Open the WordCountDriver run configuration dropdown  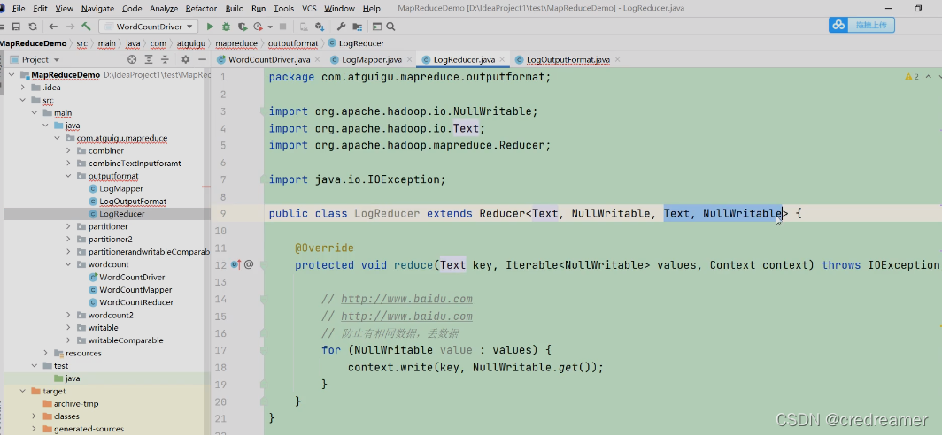coord(149,27)
